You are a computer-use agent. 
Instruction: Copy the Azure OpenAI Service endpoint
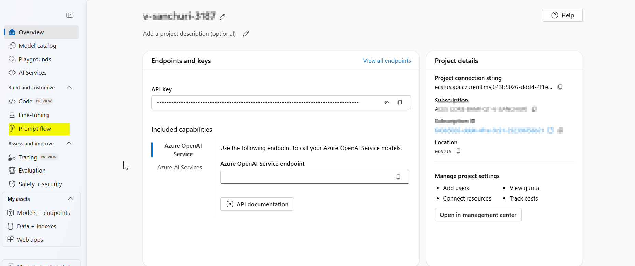click(398, 177)
